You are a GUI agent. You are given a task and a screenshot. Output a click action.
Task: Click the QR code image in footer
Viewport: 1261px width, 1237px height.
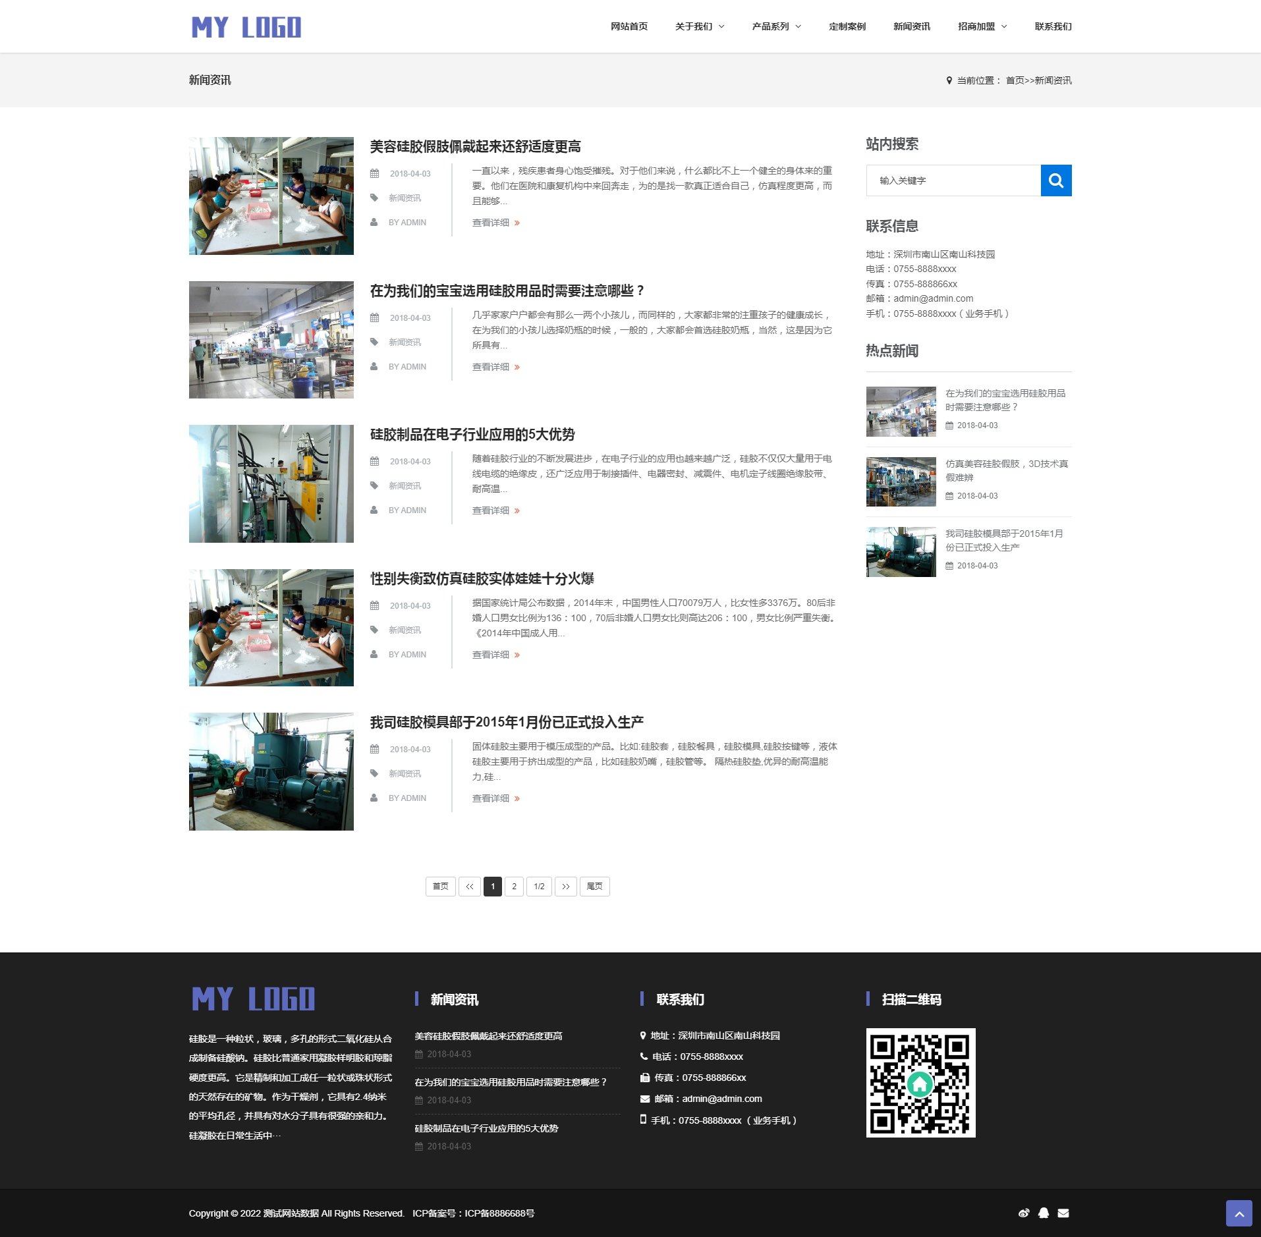(x=920, y=1082)
